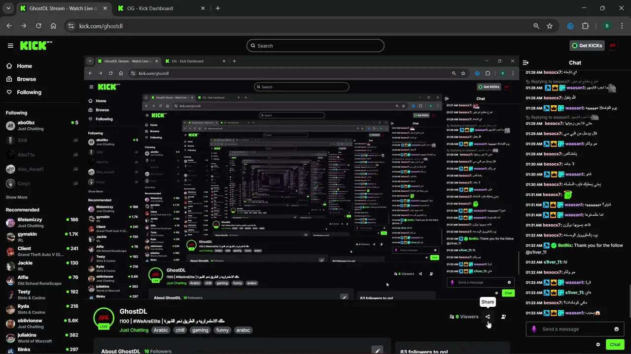Viewport: 631px width, 354px height.
Task: Reload the page with the refresh icon
Action: pyautogui.click(x=38, y=26)
